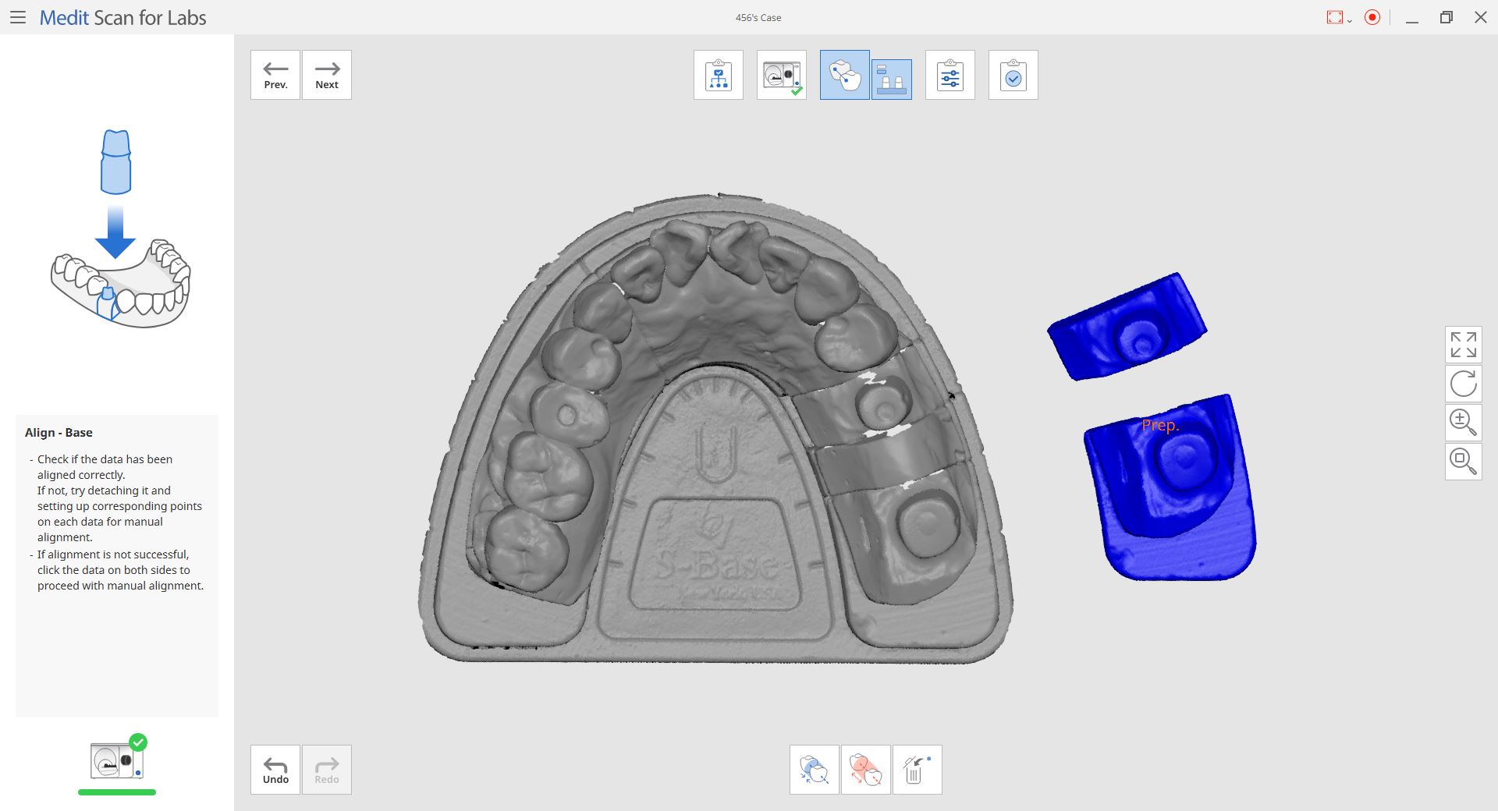Screen dimensions: 1498x811
Task: Click the Redo button
Action: coord(327,770)
